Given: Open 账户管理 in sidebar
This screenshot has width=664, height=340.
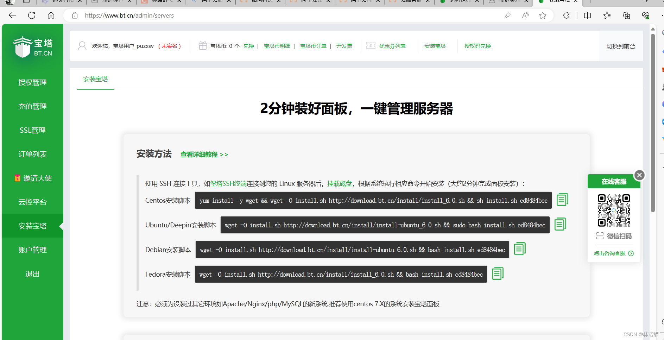Looking at the screenshot, I should pyautogui.click(x=32, y=250).
